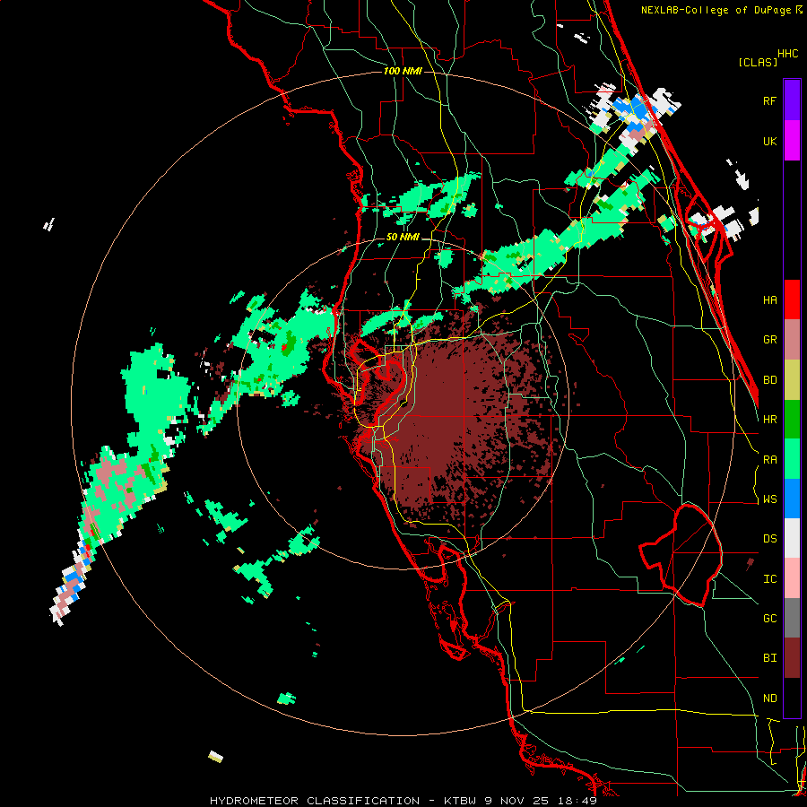Click the "[CLAS]" legend header text
Image resolution: width=807 pixels, height=807 pixels.
tap(758, 63)
